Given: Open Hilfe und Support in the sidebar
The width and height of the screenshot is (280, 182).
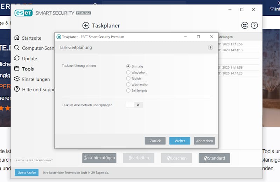Looking at the screenshot, I should pyautogui.click(x=38, y=89).
